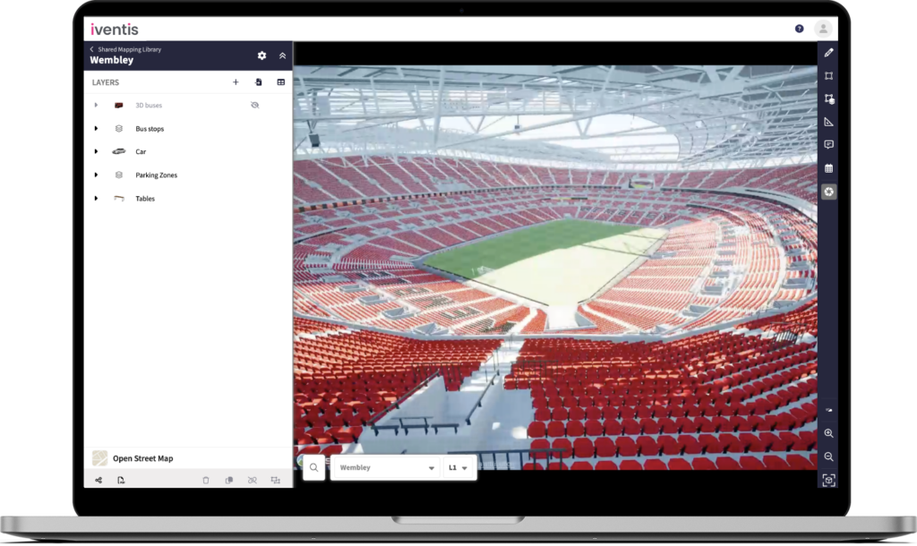
Task: Open the Open Street Map basemap selector
Action: tap(142, 458)
